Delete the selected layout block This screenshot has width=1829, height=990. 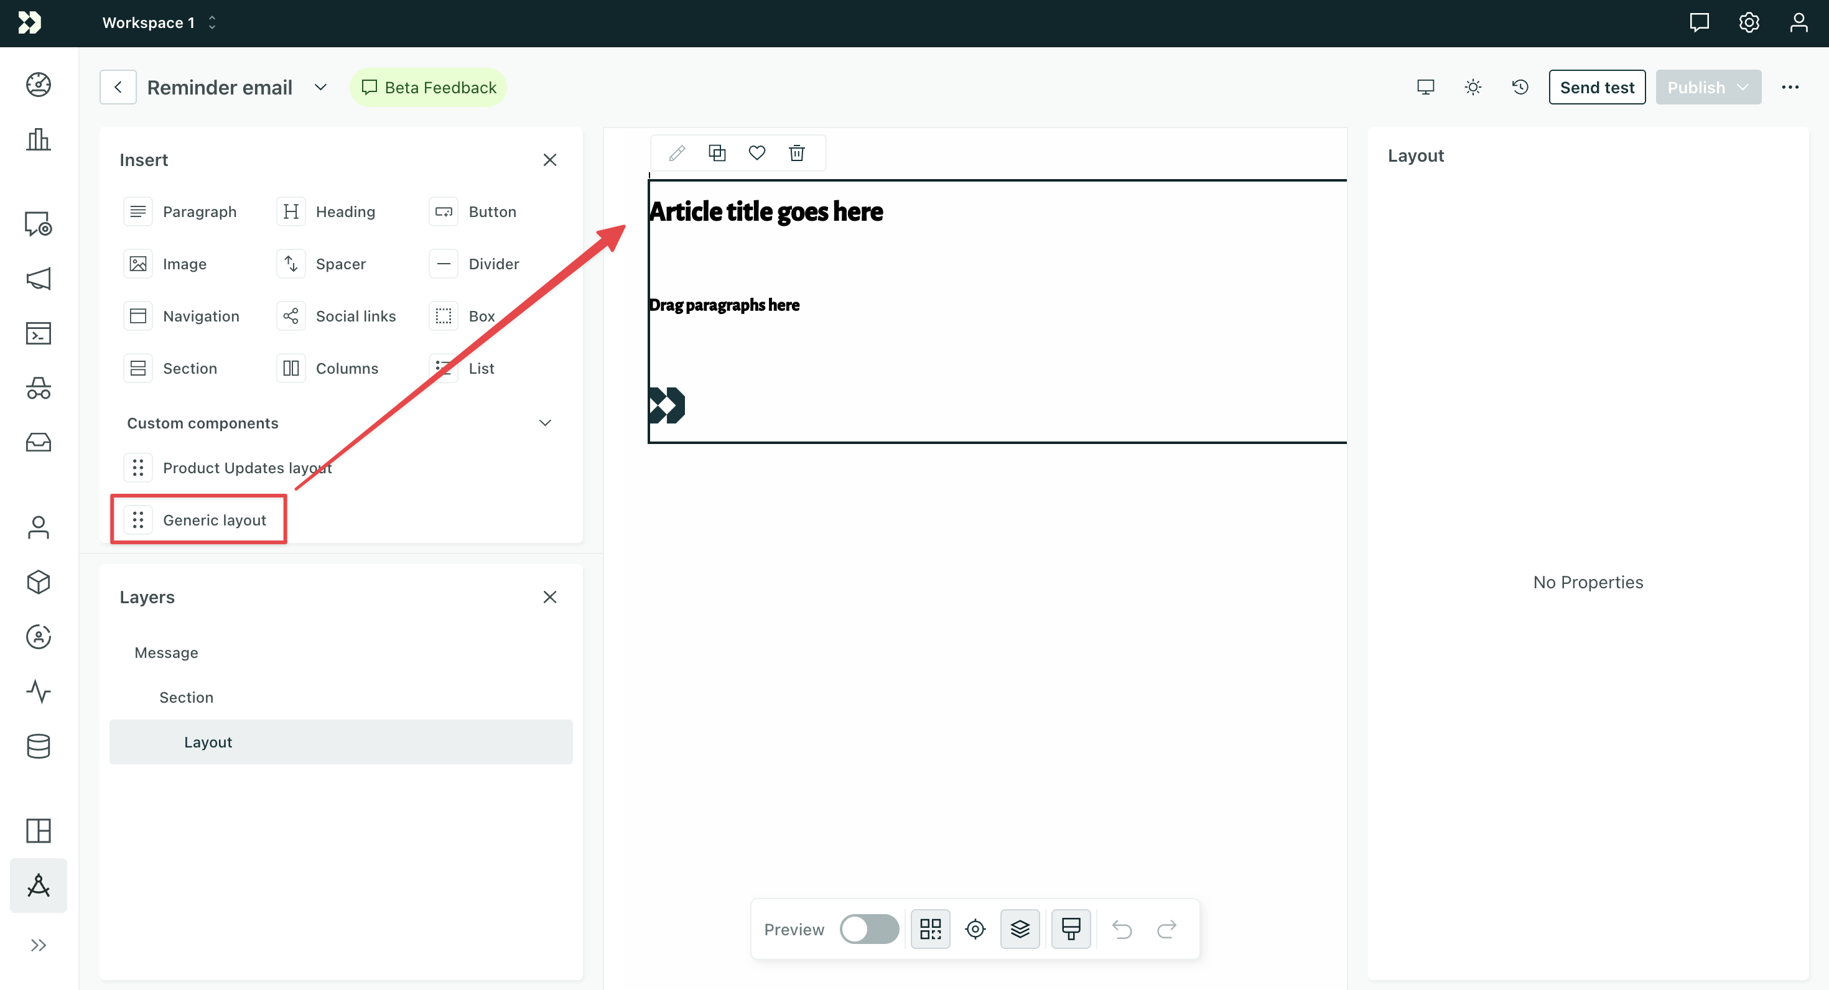click(796, 152)
